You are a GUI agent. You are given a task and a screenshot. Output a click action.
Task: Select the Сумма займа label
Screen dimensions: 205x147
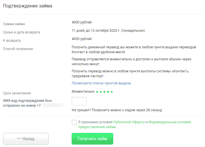[14, 24]
